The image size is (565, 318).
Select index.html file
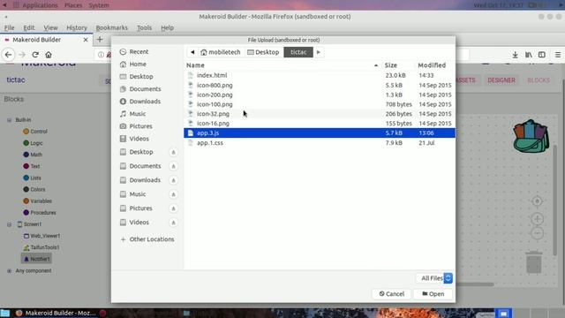point(320,75)
